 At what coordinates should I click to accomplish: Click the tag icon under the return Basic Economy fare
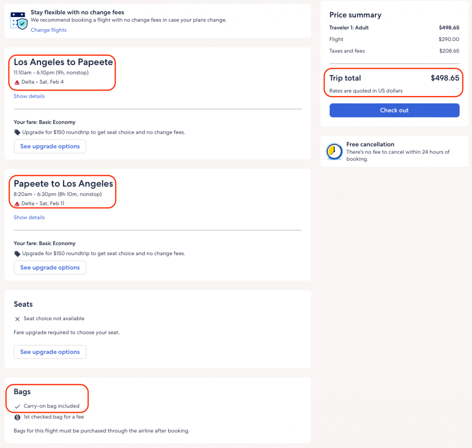(x=17, y=253)
